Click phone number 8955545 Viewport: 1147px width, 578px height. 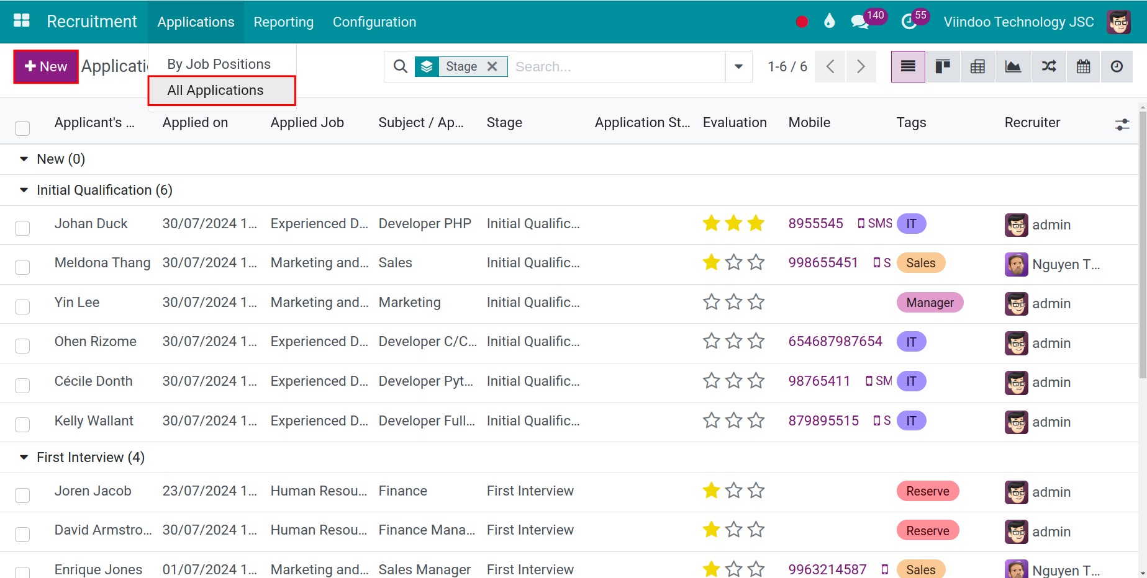click(x=815, y=223)
